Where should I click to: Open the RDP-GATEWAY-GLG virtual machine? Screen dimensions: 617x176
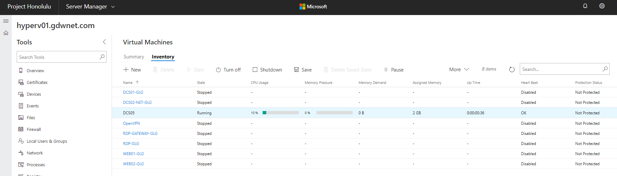[140, 134]
